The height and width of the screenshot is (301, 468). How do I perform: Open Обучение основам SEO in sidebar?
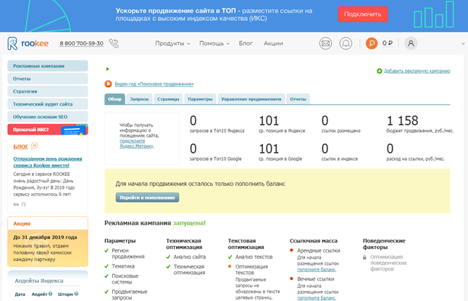[48, 116]
